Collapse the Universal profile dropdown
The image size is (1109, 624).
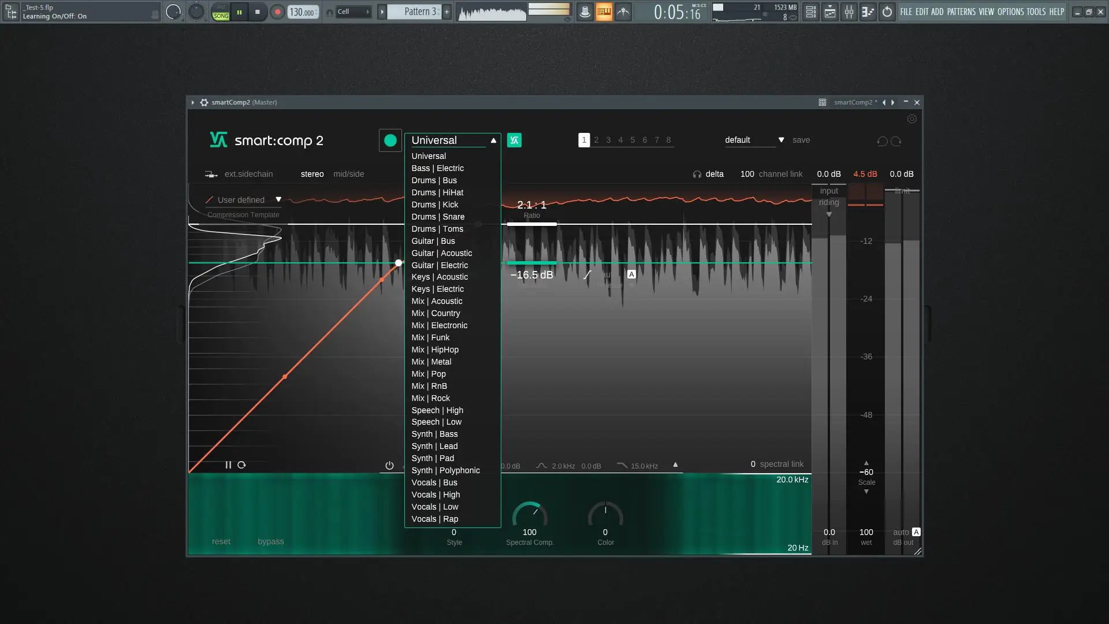pos(493,140)
